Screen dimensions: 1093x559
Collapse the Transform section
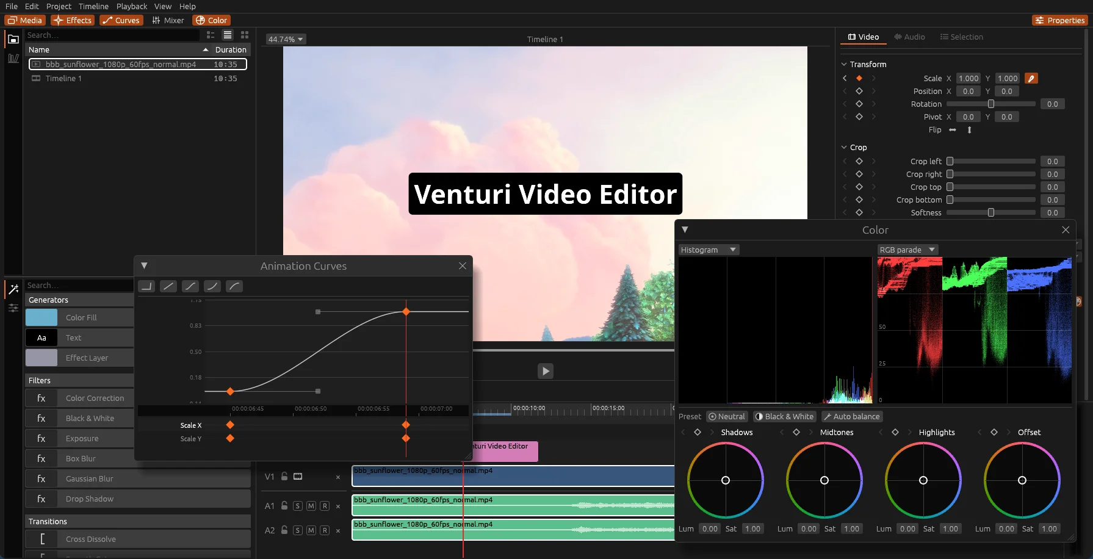pos(844,64)
